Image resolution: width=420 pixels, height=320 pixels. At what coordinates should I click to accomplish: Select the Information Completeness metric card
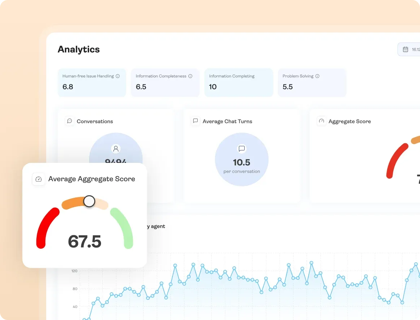coord(165,83)
